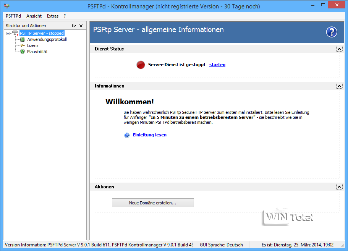348x251 pixels.
Task: Close the Struktur und Aktionen panel
Action: [x=81, y=26]
